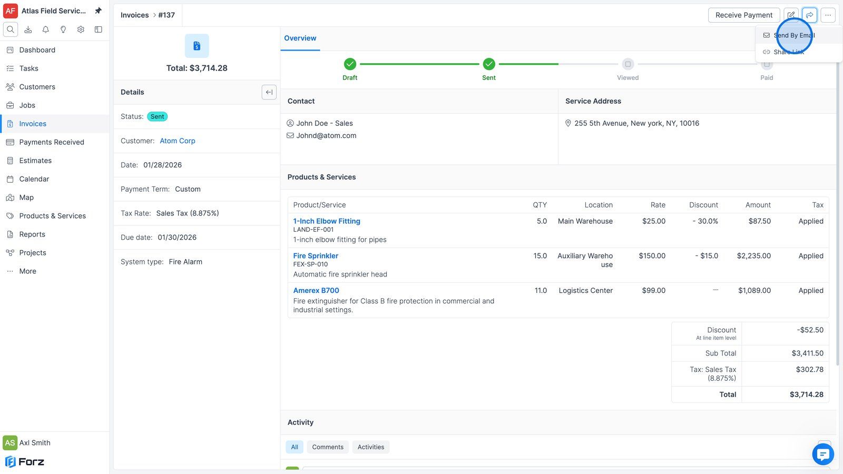Viewport: 843px width, 474px height.
Task: Click the pin icon beside Atlas Field Services
Action: [98, 11]
